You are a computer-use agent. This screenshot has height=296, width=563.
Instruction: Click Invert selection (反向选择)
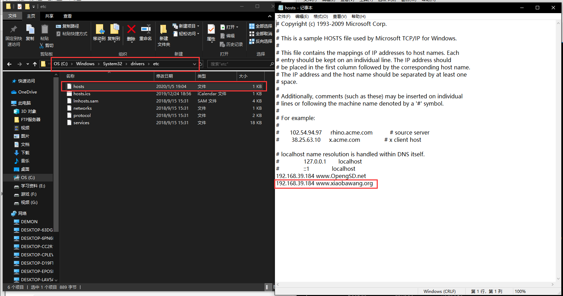click(x=261, y=41)
